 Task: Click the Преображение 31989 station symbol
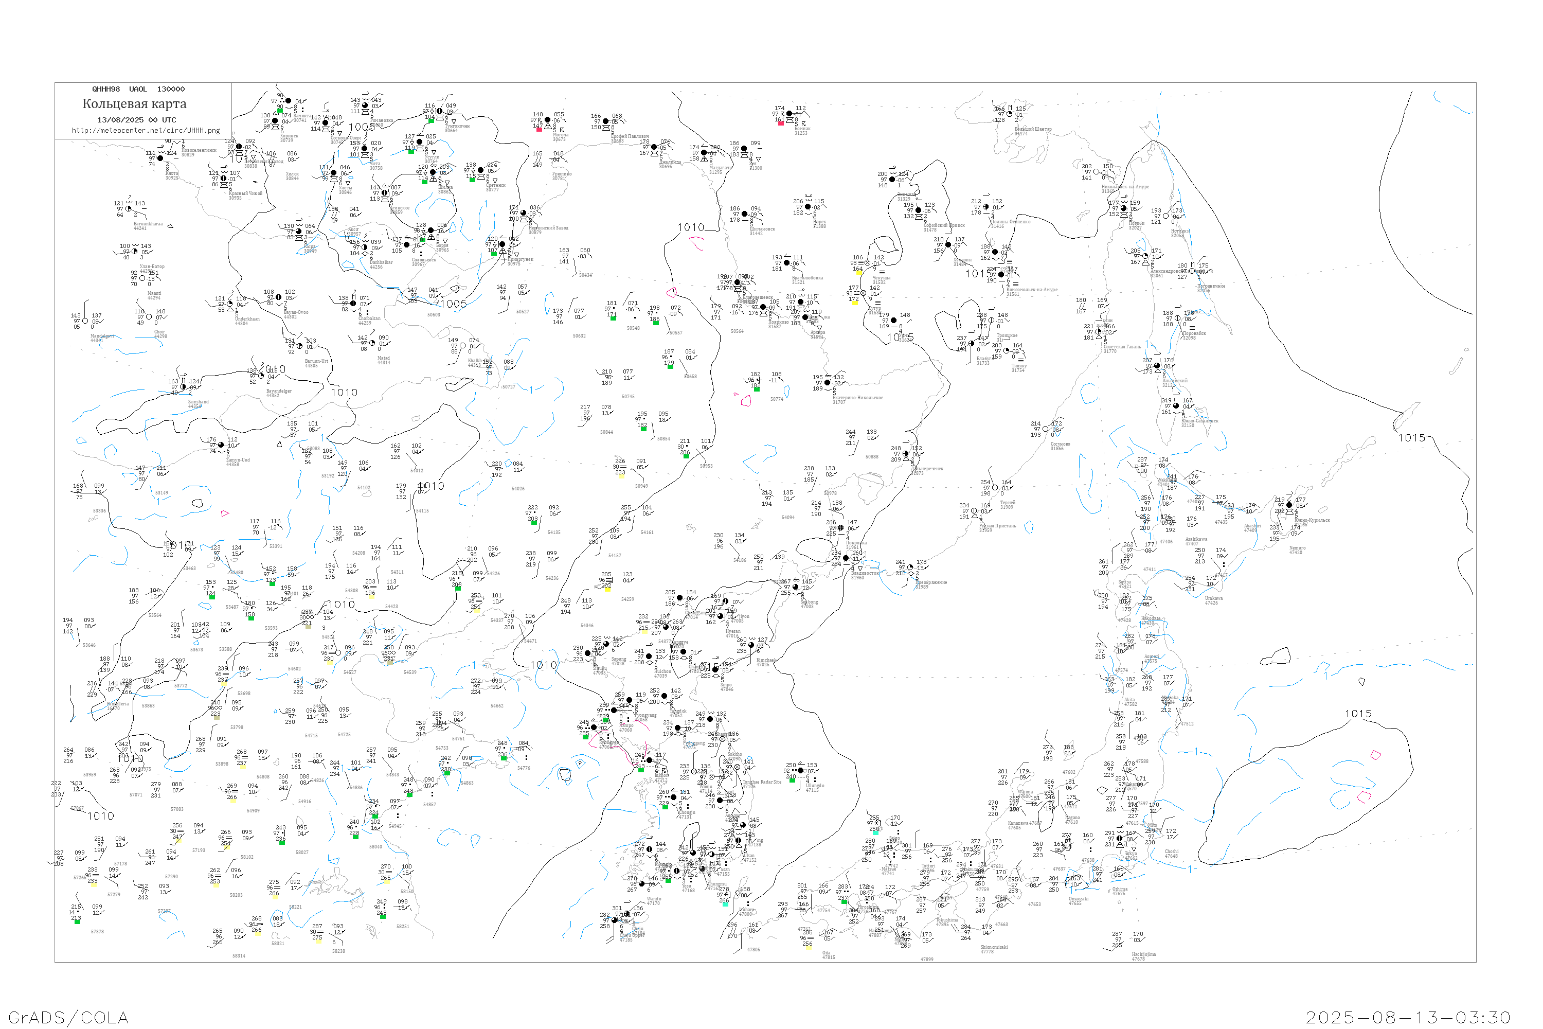(x=910, y=567)
